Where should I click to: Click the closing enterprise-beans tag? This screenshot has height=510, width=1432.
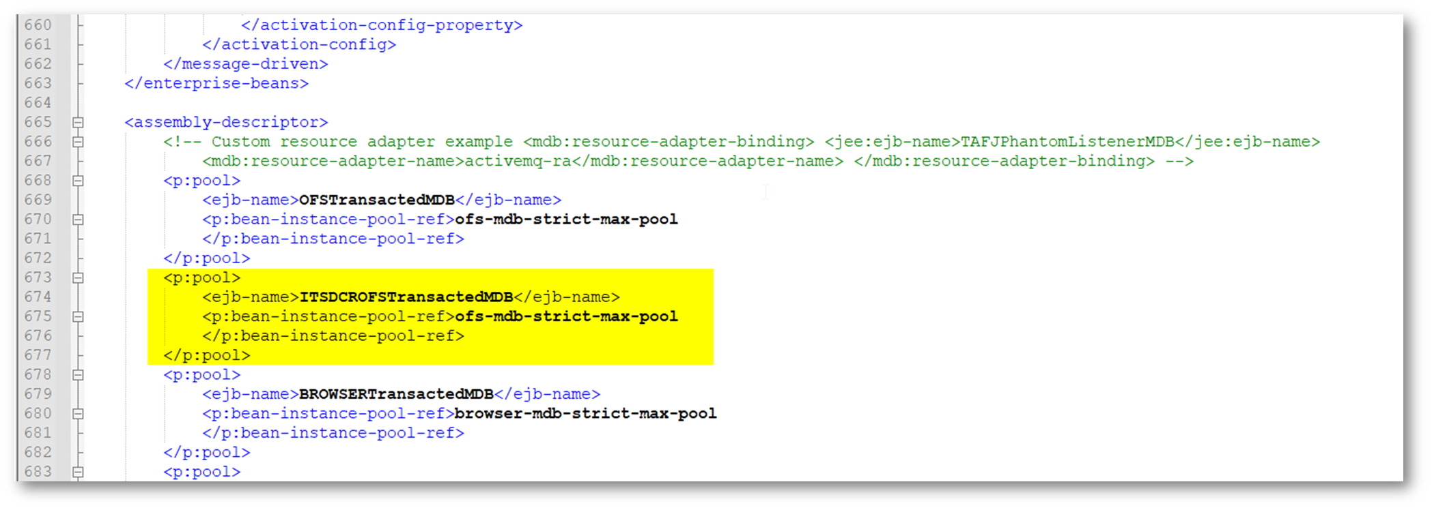point(216,84)
